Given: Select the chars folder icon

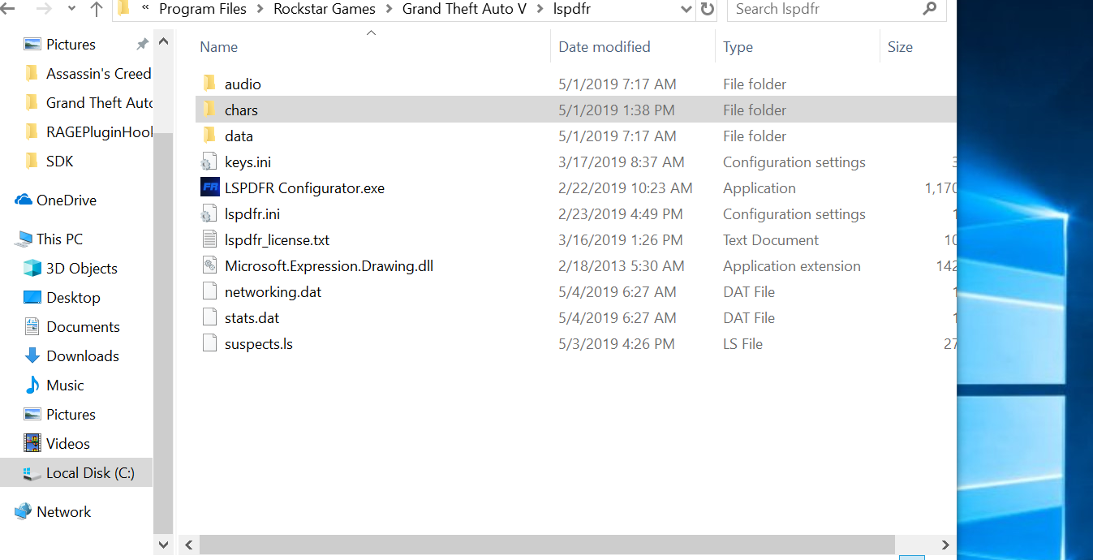Looking at the screenshot, I should coord(209,110).
